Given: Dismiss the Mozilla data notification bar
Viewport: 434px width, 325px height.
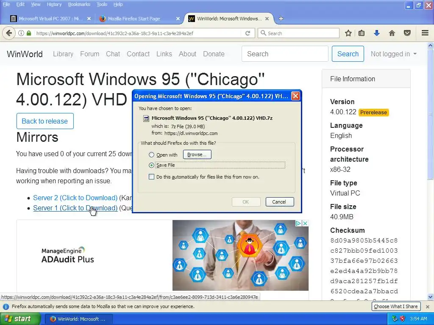Looking at the screenshot, I should [428, 306].
